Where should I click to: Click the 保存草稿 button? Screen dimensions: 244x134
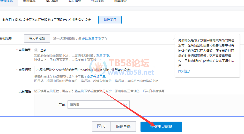(123, 127)
